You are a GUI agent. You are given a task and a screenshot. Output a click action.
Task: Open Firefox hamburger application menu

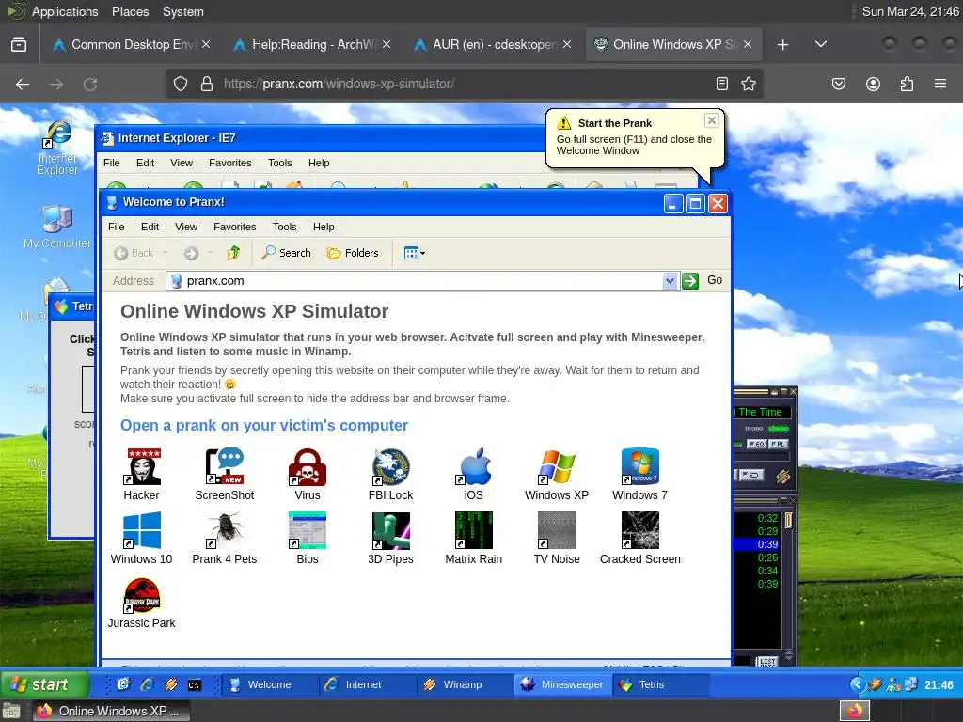pyautogui.click(x=940, y=84)
